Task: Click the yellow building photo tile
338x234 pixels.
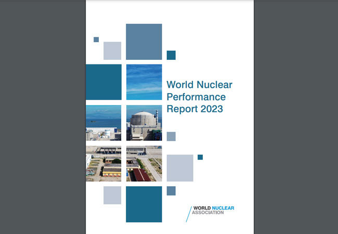Action: (x=103, y=164)
